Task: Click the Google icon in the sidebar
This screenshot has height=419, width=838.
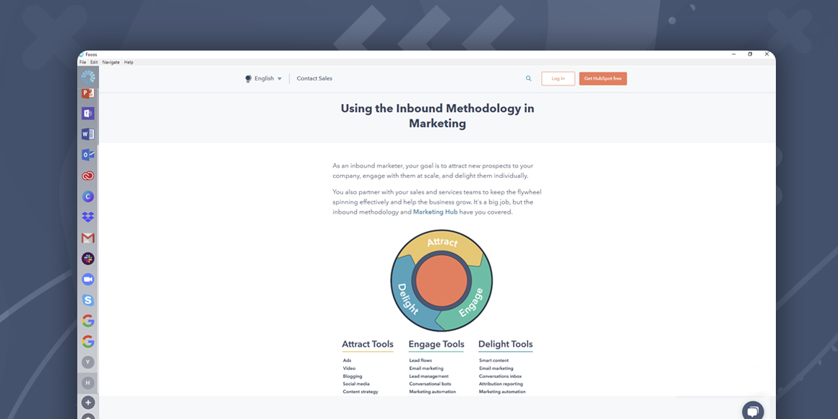Action: click(x=87, y=320)
